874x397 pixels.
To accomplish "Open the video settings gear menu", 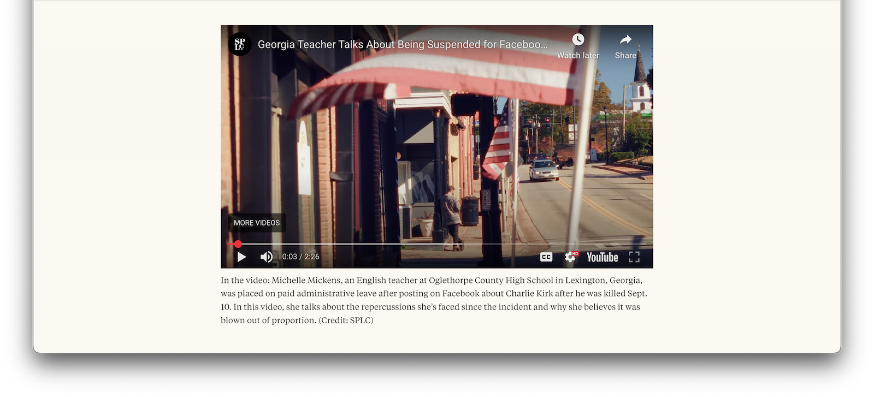I will point(570,257).
